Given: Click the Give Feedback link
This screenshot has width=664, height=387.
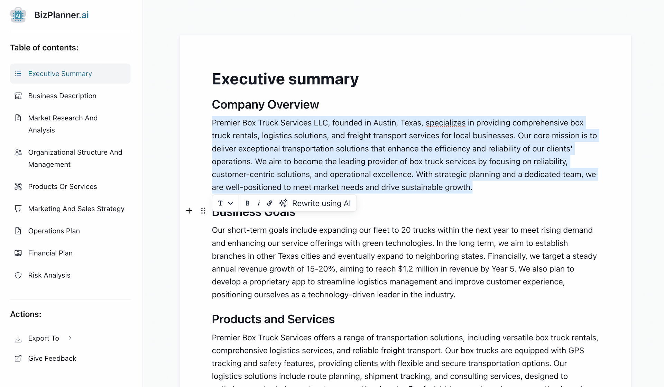Looking at the screenshot, I should click(52, 358).
